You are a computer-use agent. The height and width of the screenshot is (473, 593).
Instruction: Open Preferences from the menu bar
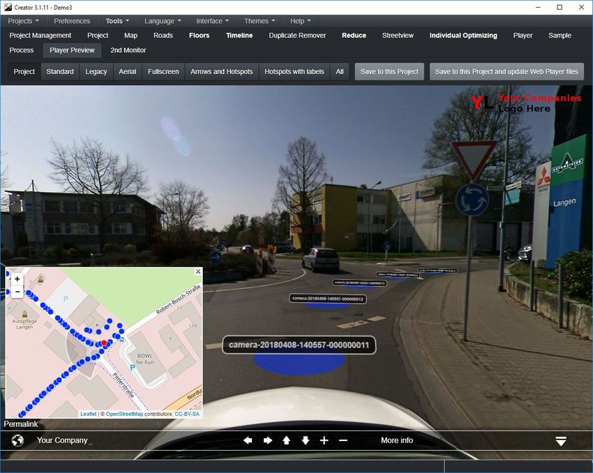pyautogui.click(x=72, y=21)
